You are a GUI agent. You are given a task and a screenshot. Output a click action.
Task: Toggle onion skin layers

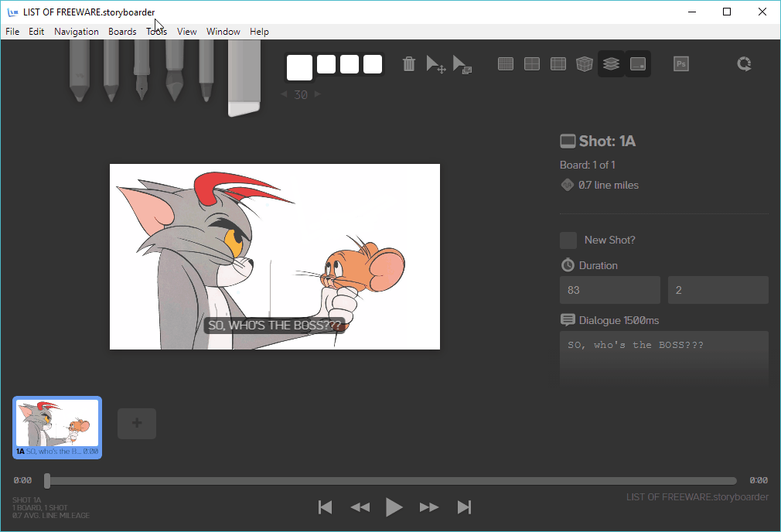pos(611,63)
